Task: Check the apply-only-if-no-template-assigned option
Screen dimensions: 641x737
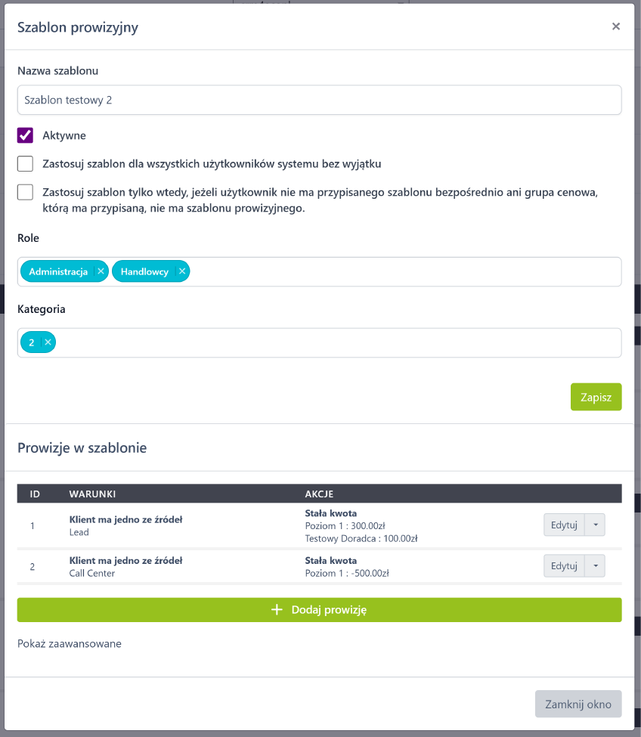Action: coord(26,192)
